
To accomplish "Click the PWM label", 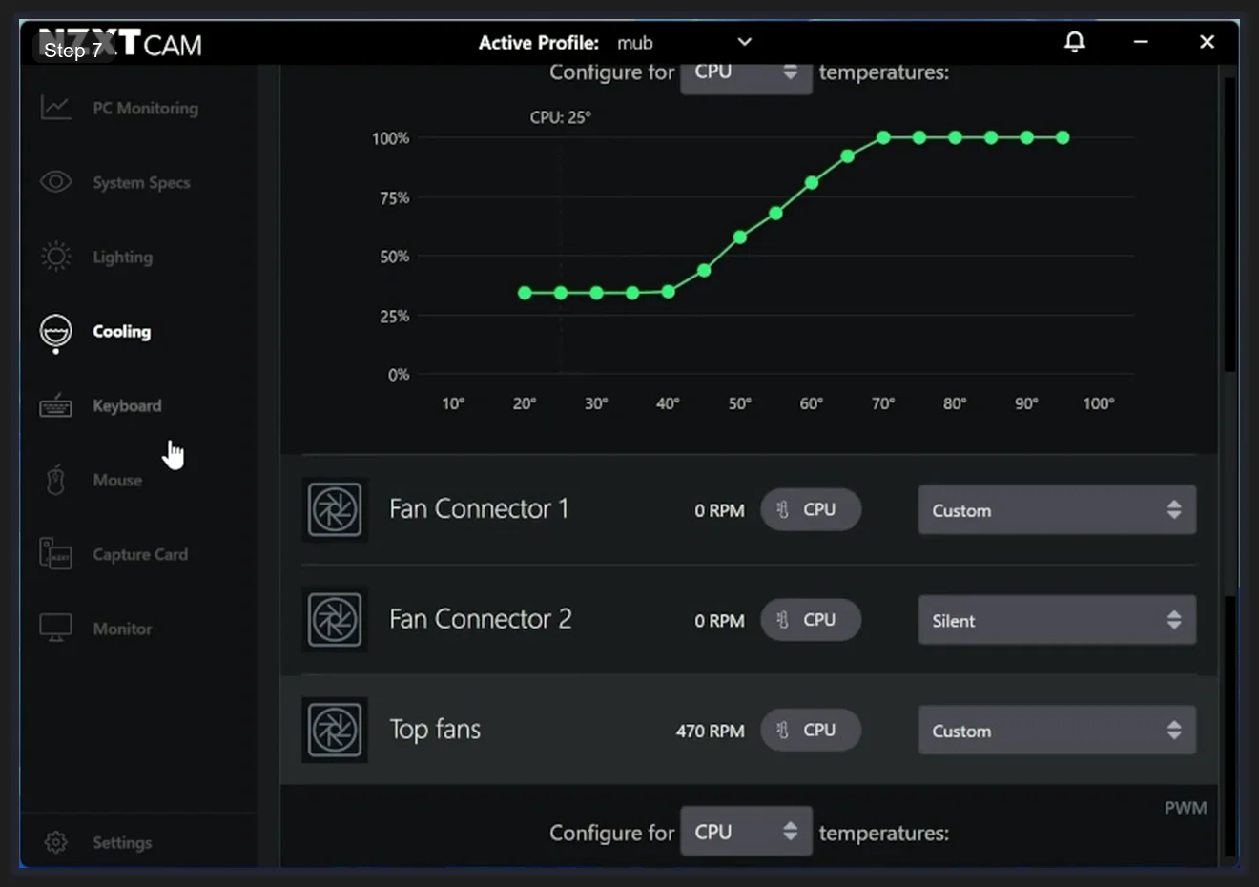I will click(1185, 807).
